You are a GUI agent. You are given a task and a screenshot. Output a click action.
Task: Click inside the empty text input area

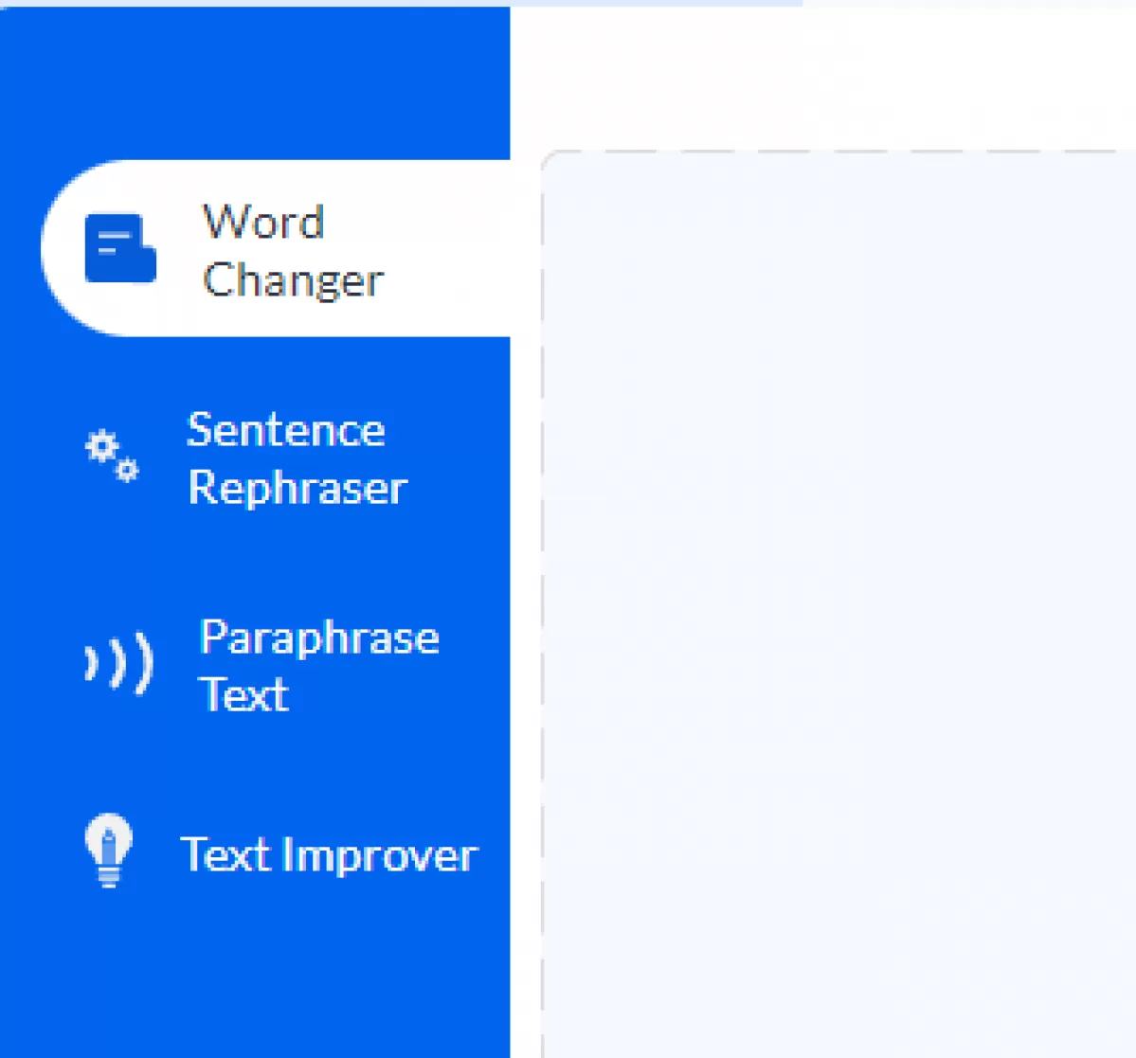pyautogui.click(x=838, y=606)
